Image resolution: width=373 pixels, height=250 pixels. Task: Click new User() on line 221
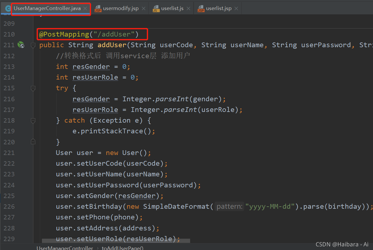coord(127,153)
